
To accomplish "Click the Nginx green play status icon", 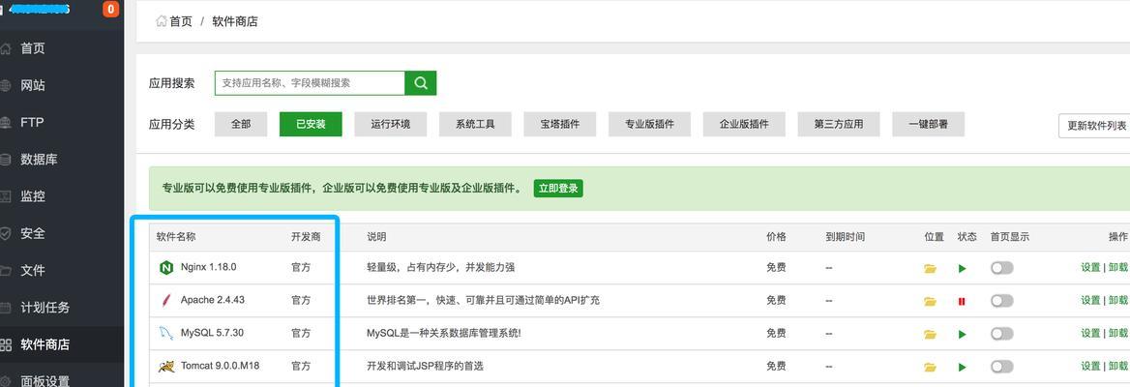I will coord(962,268).
